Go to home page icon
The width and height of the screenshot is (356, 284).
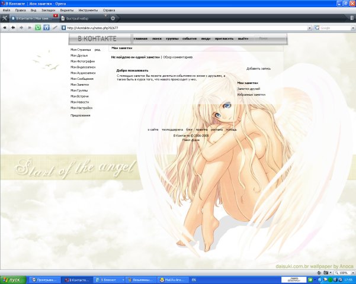[46, 28]
